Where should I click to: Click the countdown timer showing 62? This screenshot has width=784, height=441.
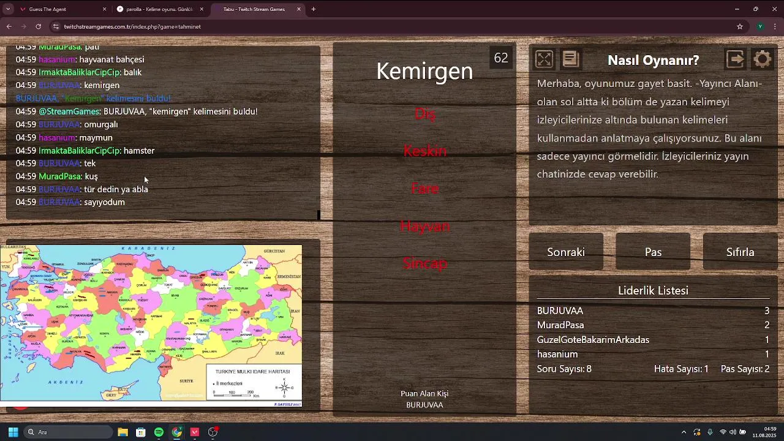(501, 58)
